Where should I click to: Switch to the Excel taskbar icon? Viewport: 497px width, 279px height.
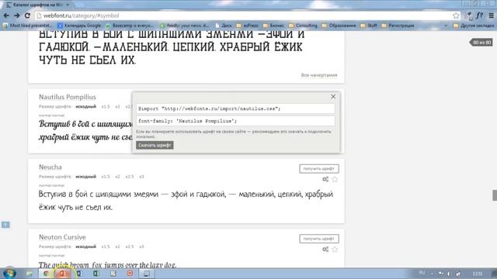click(x=96, y=274)
